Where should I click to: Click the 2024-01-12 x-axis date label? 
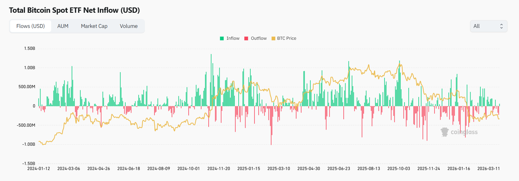[39, 169]
